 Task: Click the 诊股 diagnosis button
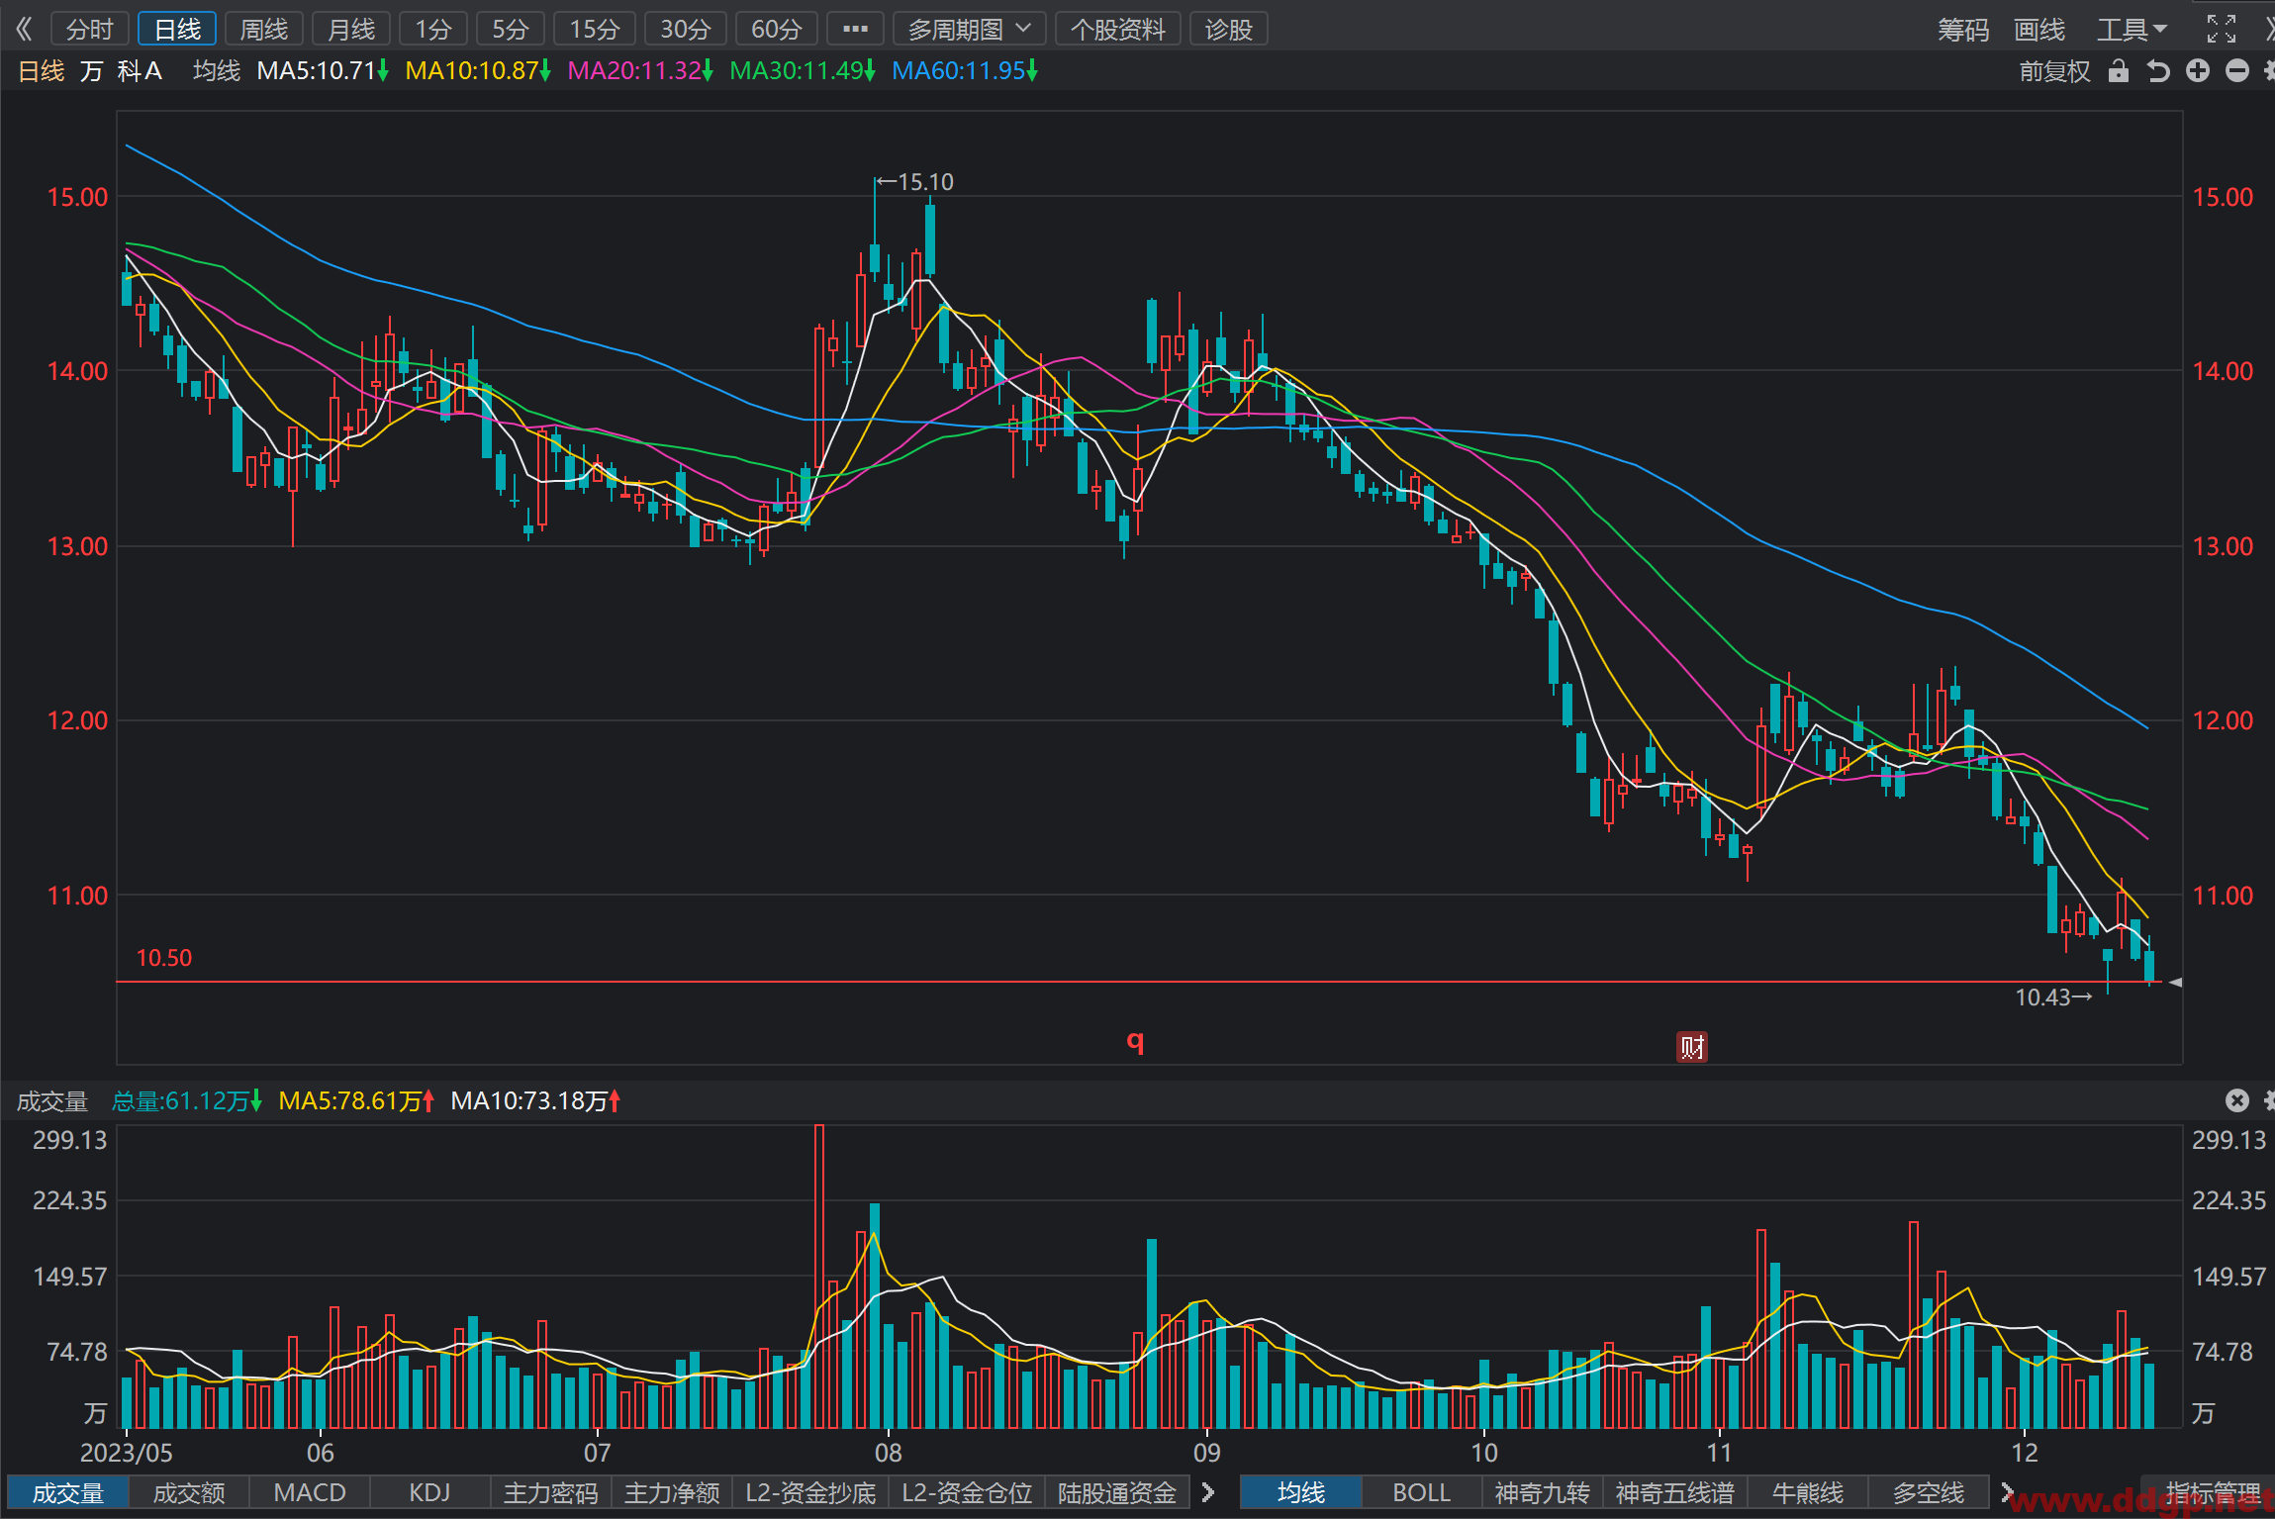[1229, 29]
